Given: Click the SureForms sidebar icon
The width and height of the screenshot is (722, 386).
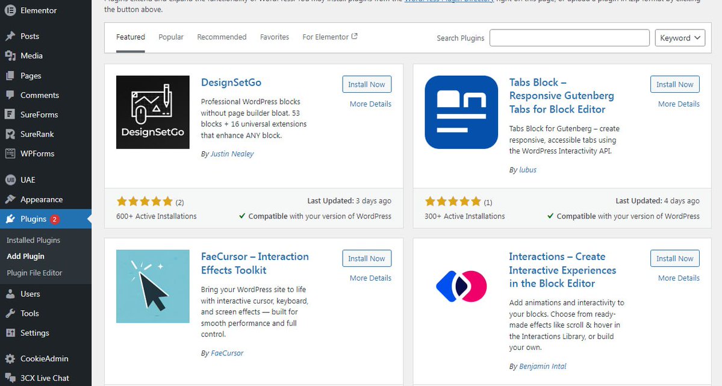Looking at the screenshot, I should 10,114.
